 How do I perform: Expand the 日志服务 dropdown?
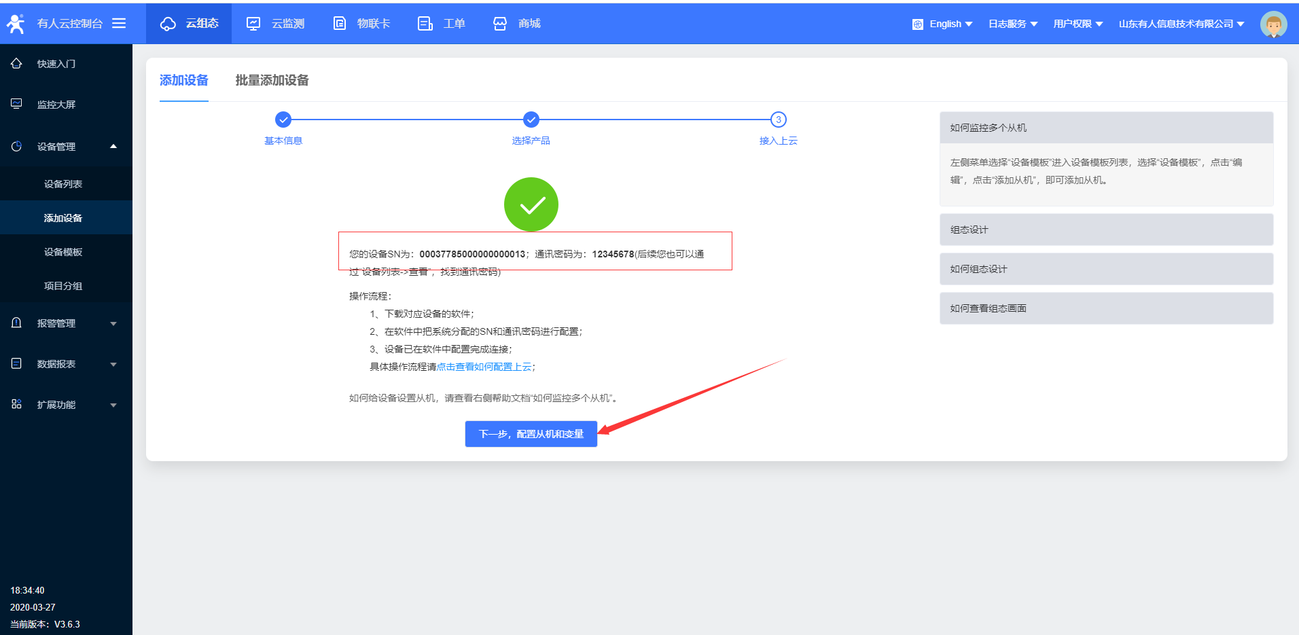pyautogui.click(x=1012, y=24)
